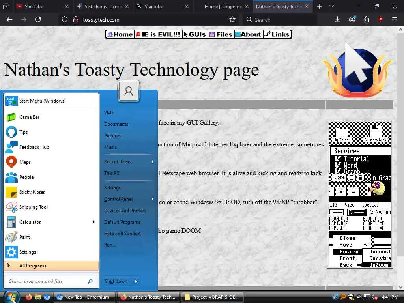The height and width of the screenshot is (303, 404).
Task: Open Music from the start menu
Action: click(x=110, y=147)
